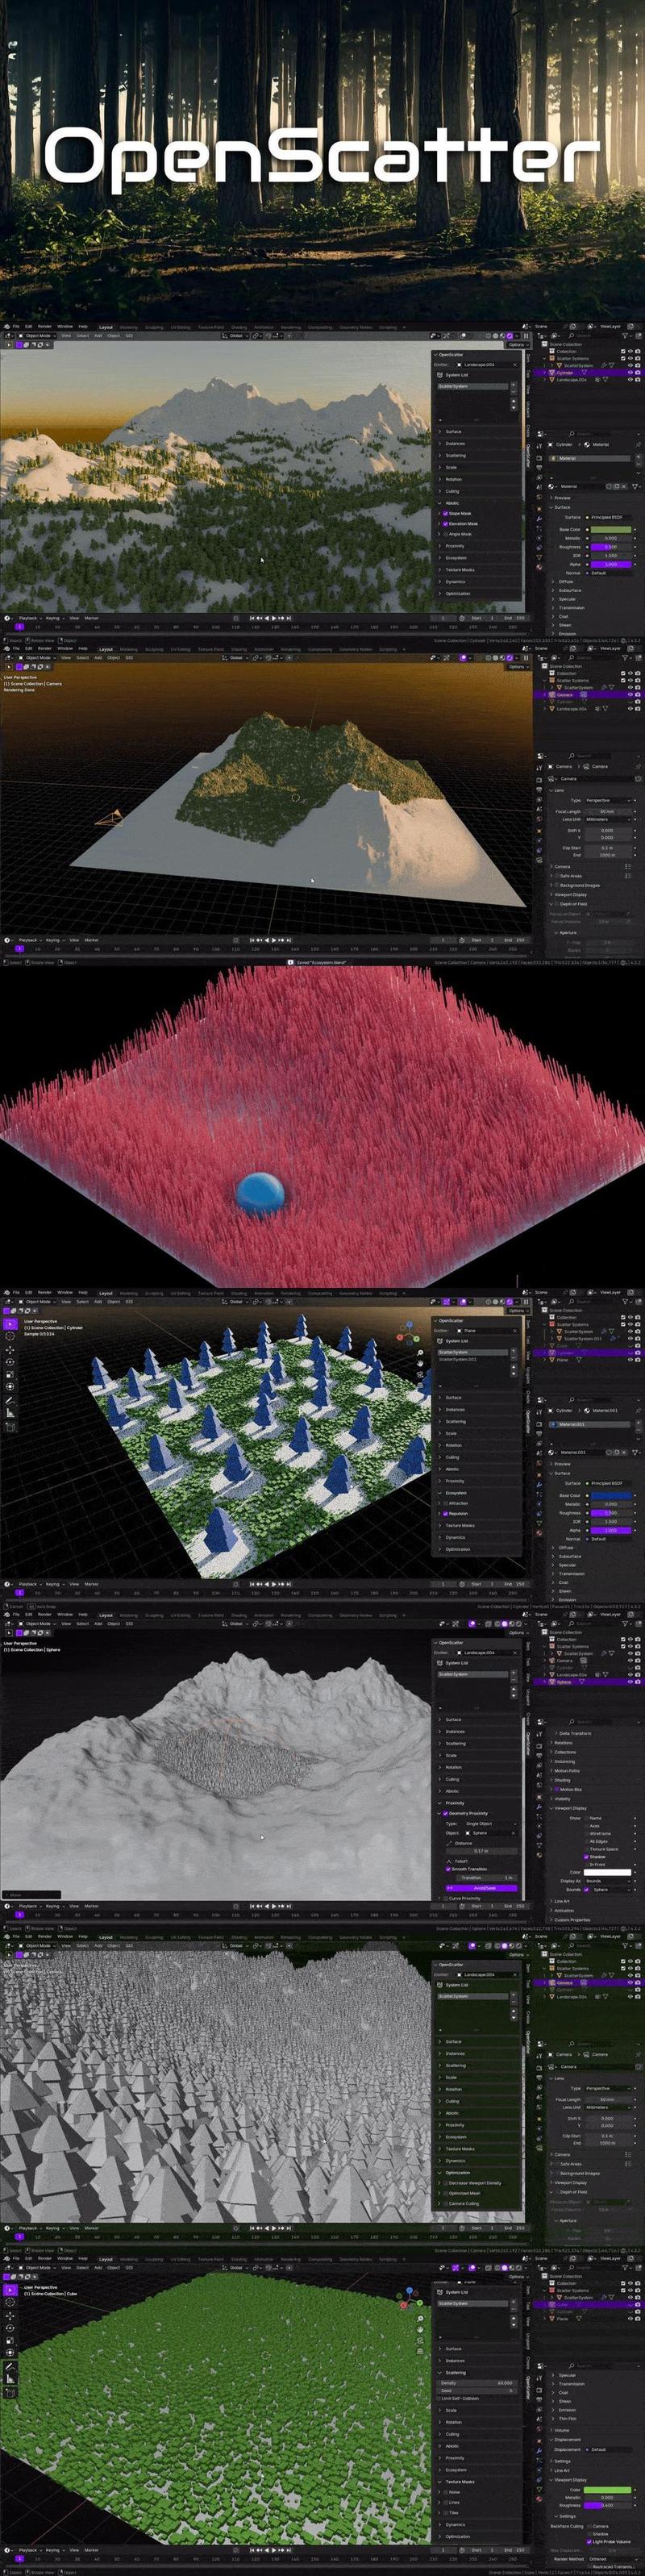The height and width of the screenshot is (2576, 645).
Task: Enable the Attraction checkbox in blue-trees panel
Action: pyautogui.click(x=446, y=1503)
